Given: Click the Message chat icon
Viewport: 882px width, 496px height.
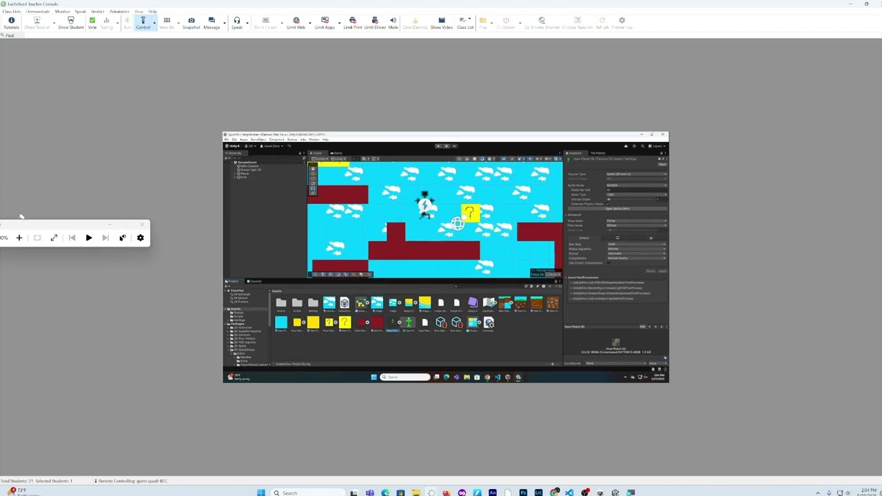Looking at the screenshot, I should click(x=212, y=23).
